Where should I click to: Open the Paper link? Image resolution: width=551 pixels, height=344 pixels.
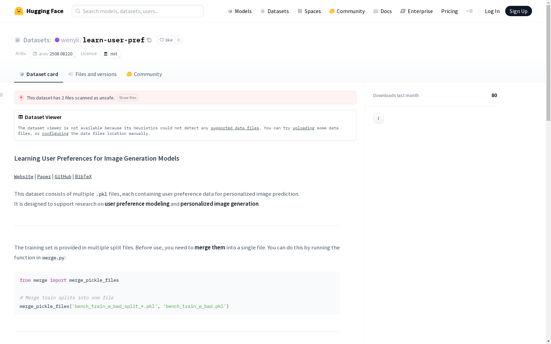pos(44,176)
